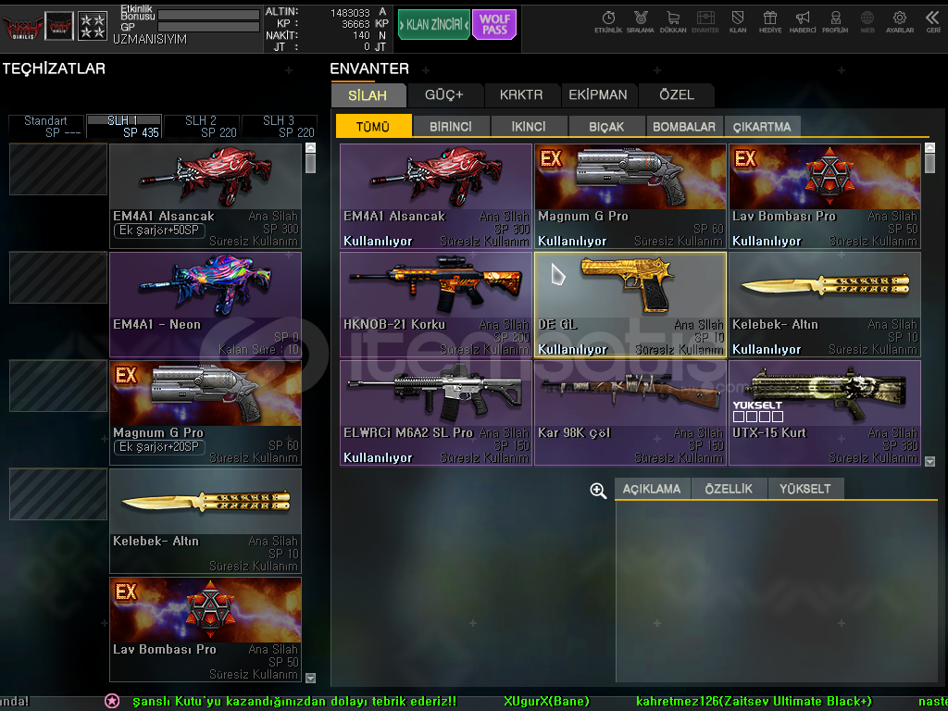Switch to the GÜÇ+ inventory tab
948x711 pixels.
point(443,94)
